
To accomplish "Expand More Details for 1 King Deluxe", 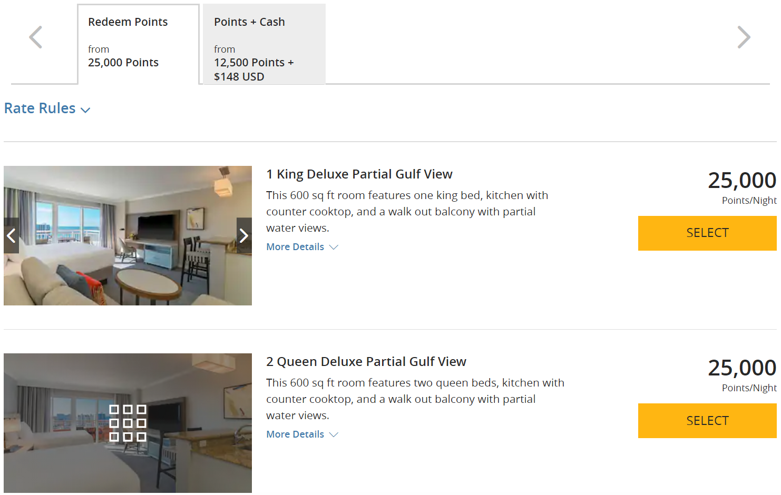I will (295, 247).
